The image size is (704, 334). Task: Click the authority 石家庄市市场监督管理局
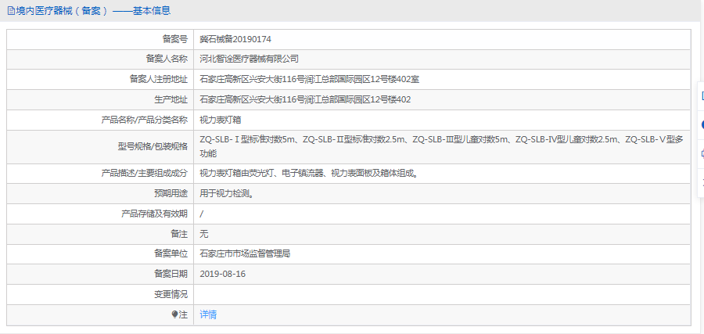pyautogui.click(x=245, y=254)
